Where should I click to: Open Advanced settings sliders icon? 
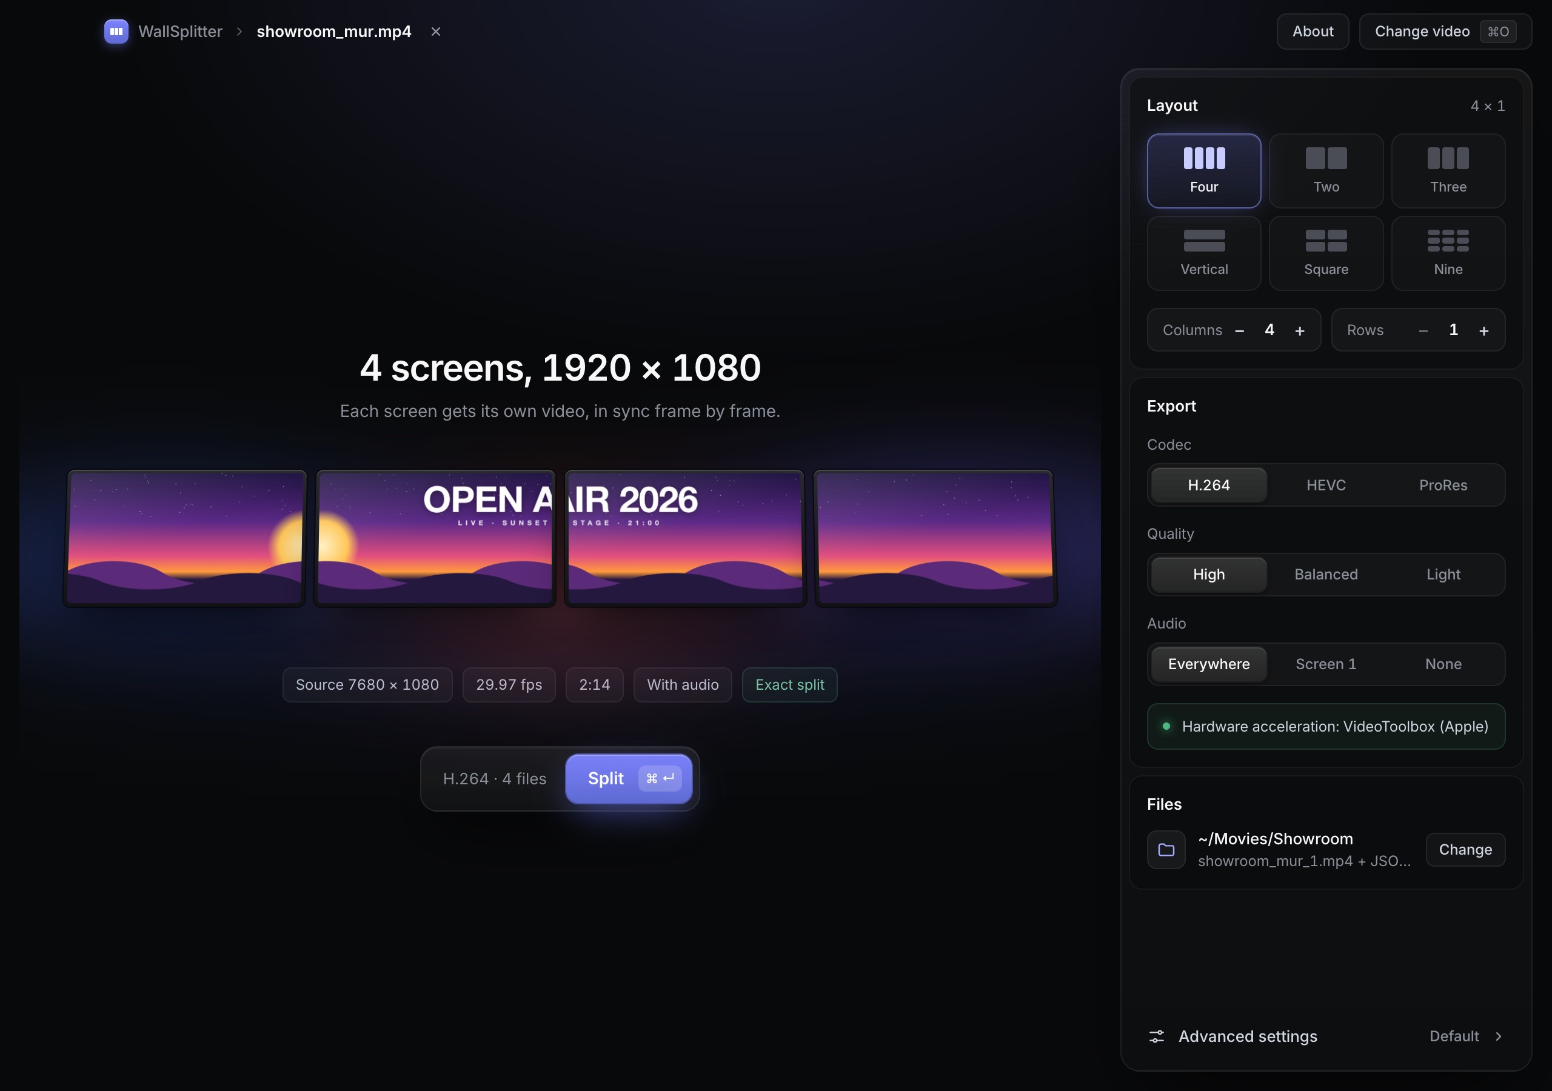tap(1157, 1036)
